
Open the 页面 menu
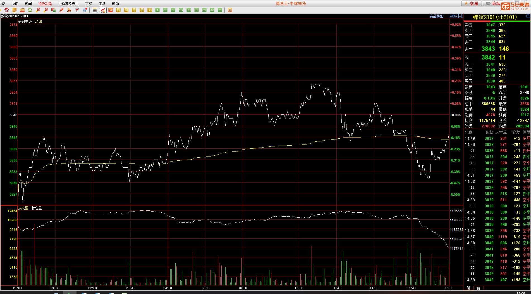click(15, 4)
